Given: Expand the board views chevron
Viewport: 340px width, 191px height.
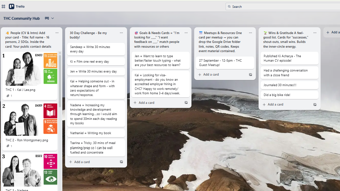Looking at the screenshot, I should pos(52,18).
